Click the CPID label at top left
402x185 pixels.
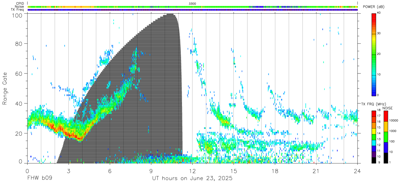pos(20,4)
